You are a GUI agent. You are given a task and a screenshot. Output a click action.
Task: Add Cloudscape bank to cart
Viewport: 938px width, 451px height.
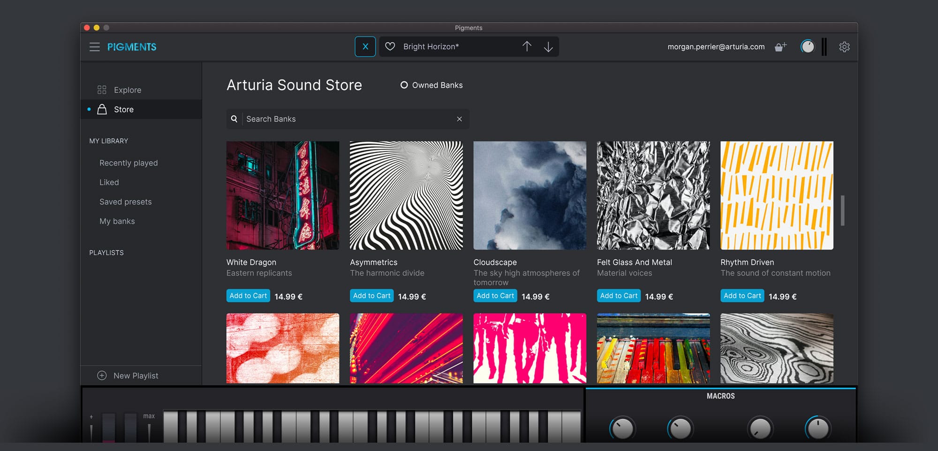(x=495, y=296)
